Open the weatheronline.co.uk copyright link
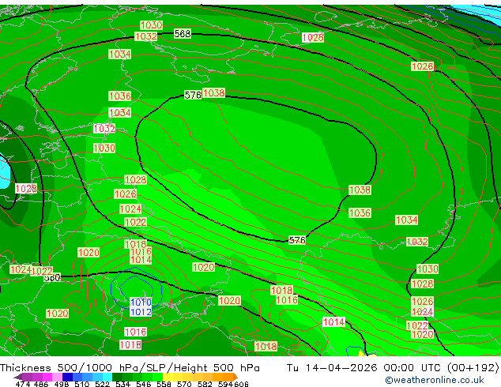The width and height of the screenshot is (501, 387). point(434,380)
